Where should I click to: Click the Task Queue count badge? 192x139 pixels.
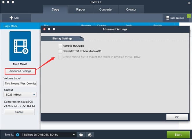[189, 16]
